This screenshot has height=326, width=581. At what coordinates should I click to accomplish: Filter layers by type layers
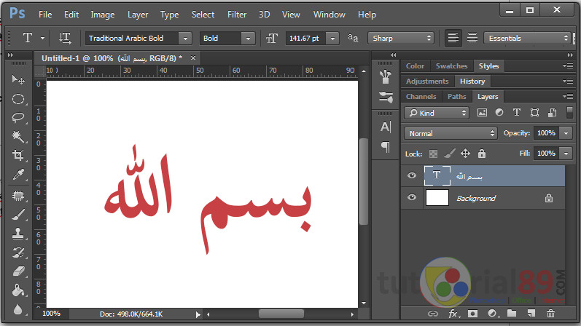[517, 112]
